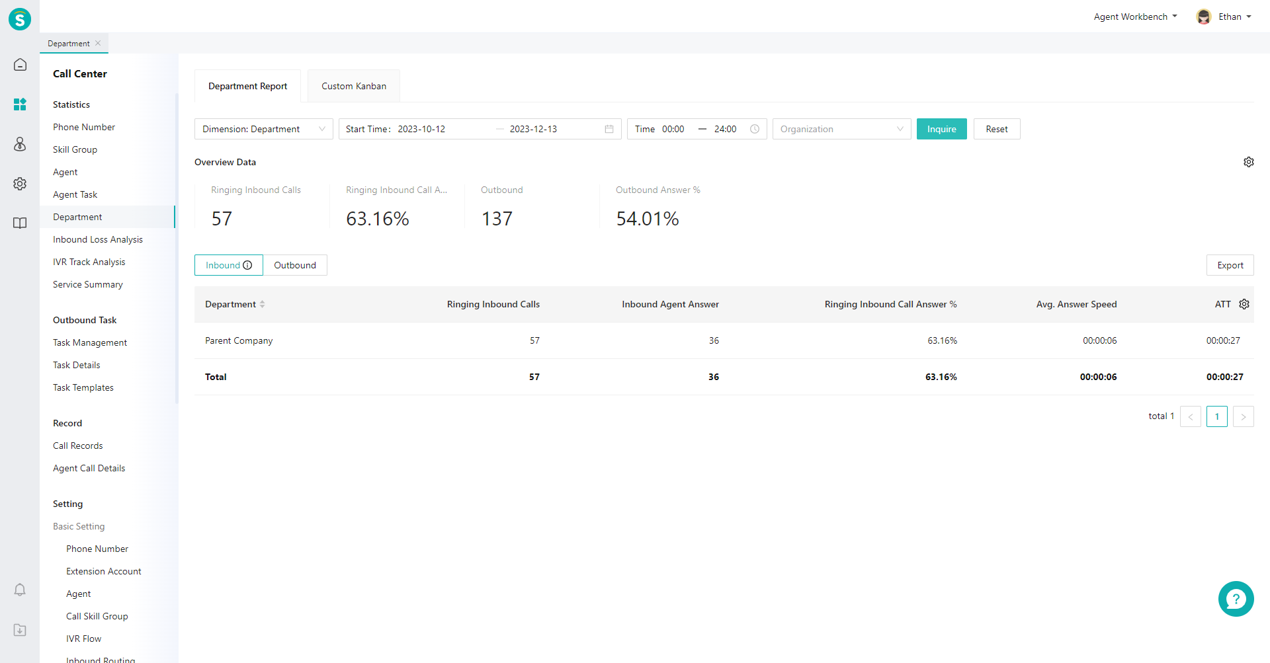Open the home inbox sidebar icon
This screenshot has width=1270, height=663.
click(x=20, y=65)
